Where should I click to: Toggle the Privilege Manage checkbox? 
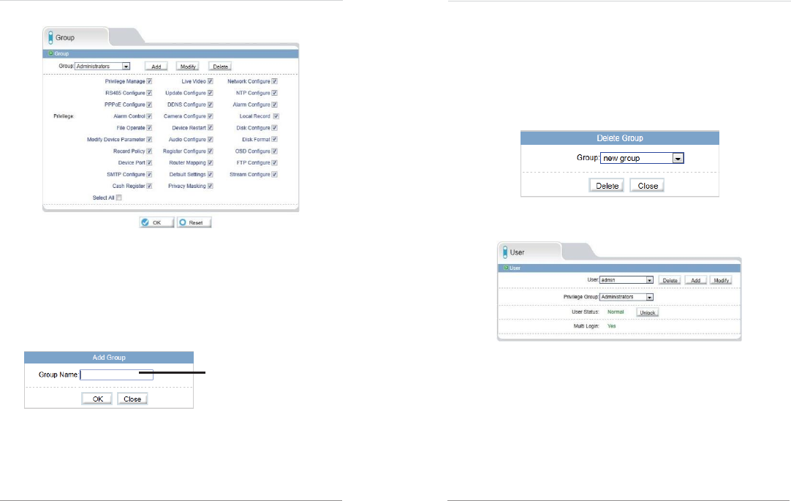point(149,81)
